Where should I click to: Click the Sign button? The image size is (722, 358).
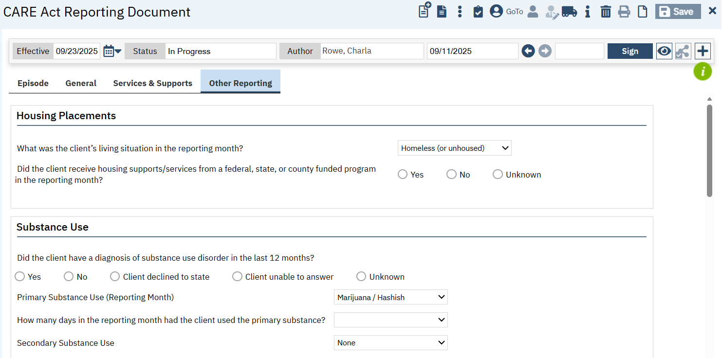click(x=629, y=51)
